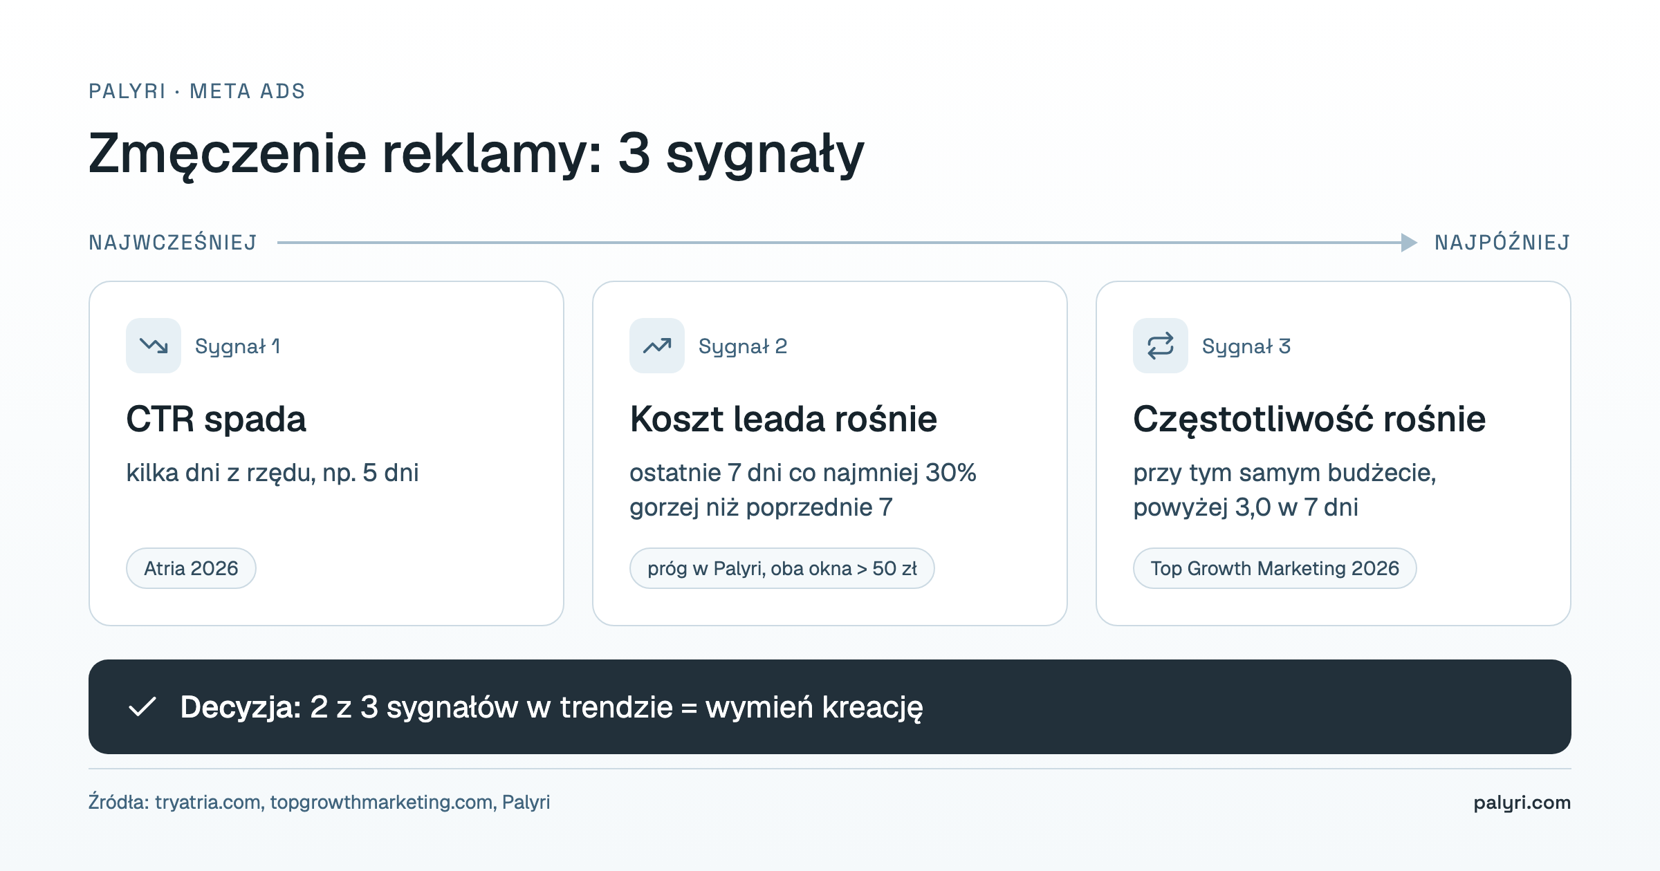Click the 'PALYRI · META ADS' header label
Screen dimensions: 1660x871
197,91
